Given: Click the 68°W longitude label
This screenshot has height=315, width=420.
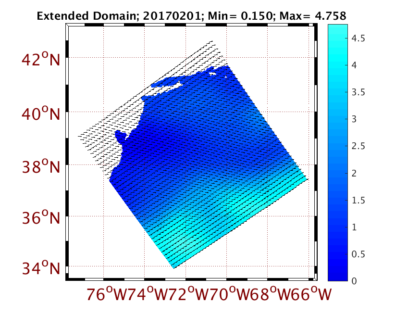Looking at the screenshot, I should pyautogui.click(x=271, y=294).
